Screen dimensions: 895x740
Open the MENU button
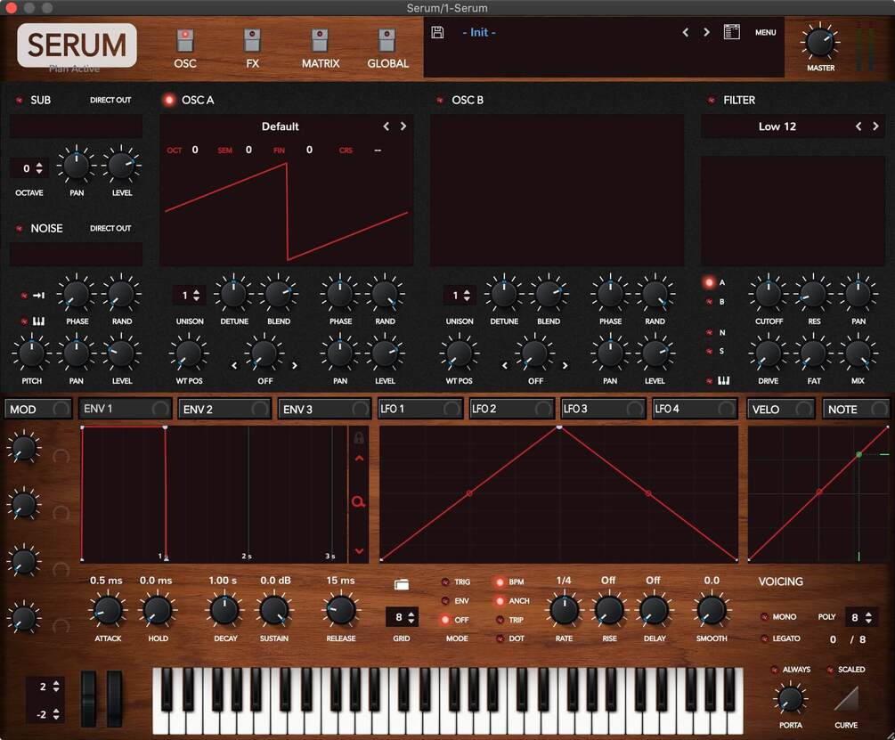[766, 33]
